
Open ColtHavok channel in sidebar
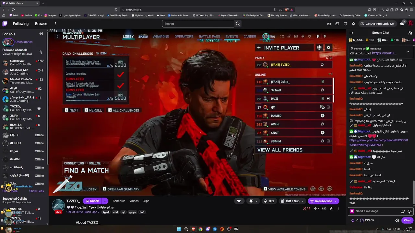click(x=24, y=63)
